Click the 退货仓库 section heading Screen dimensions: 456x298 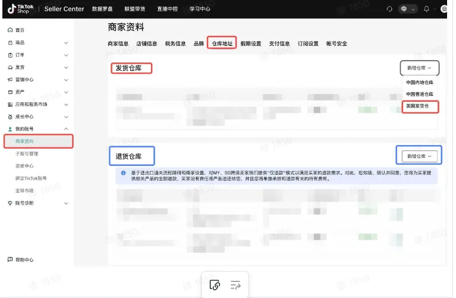(x=128, y=156)
